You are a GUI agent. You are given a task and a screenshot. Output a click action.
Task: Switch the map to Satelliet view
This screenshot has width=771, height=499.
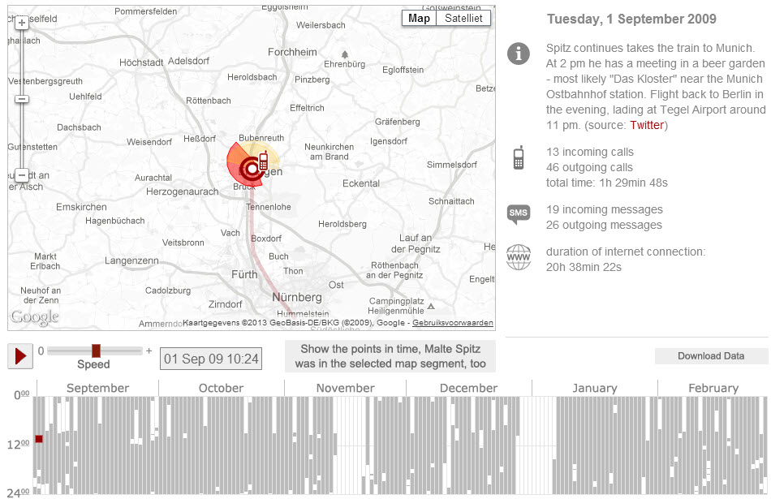463,18
